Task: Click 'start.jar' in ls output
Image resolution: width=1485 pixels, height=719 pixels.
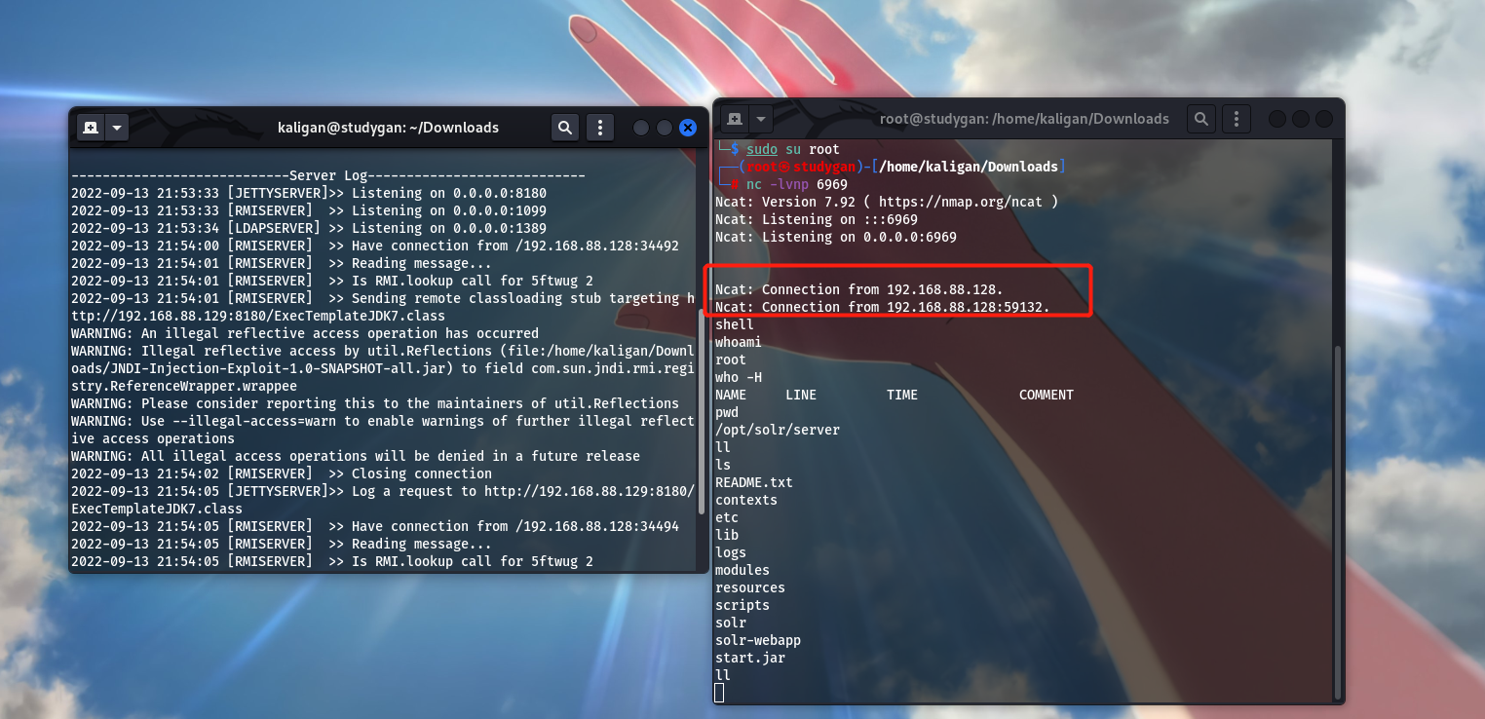Action: tap(750, 658)
